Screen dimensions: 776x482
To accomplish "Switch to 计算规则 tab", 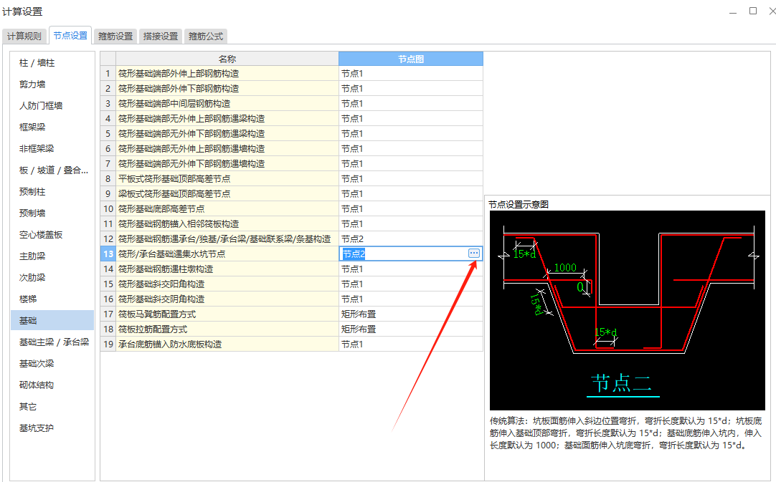I will [x=24, y=36].
